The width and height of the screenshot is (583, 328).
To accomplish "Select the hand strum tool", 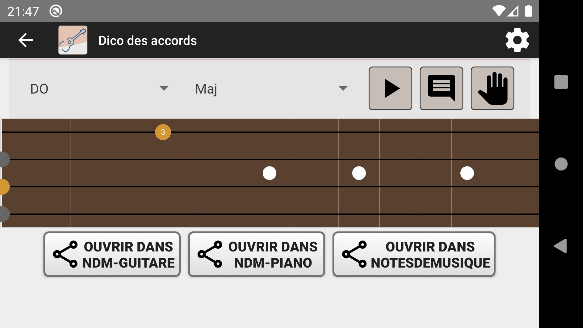I will (x=492, y=88).
